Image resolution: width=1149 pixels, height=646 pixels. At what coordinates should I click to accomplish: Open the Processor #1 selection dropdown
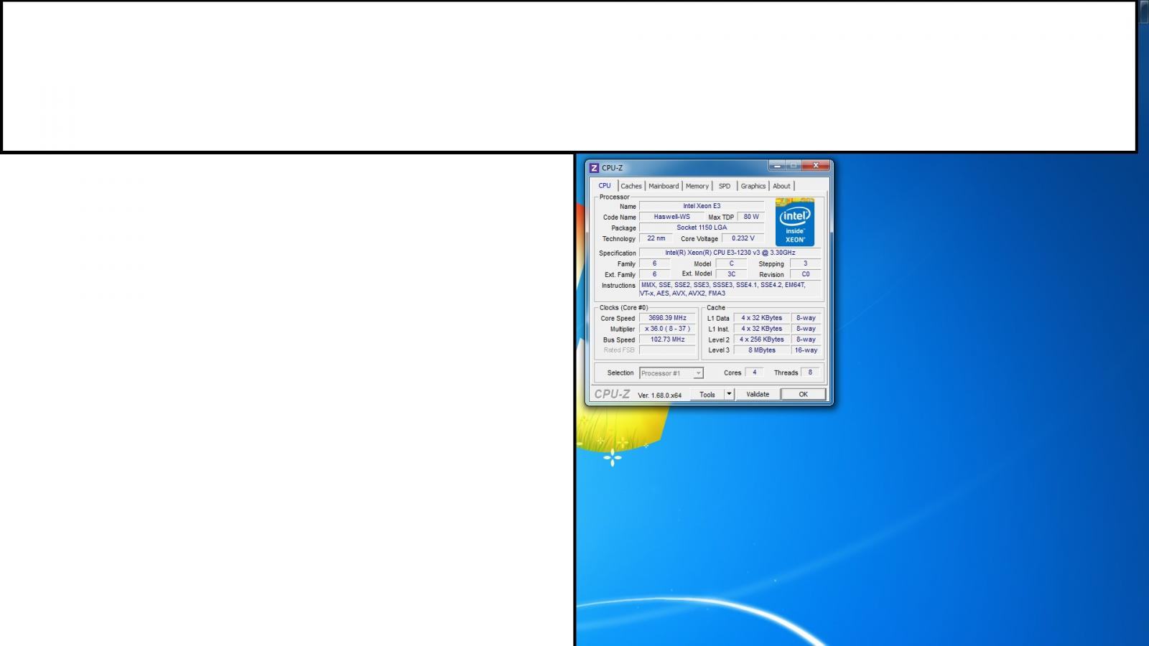coord(671,373)
